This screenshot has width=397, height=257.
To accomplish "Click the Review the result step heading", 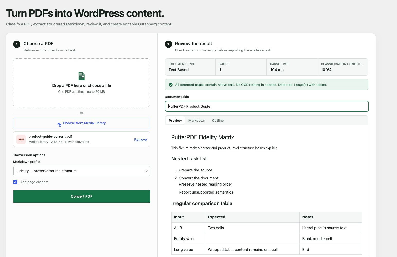I will point(193,44).
